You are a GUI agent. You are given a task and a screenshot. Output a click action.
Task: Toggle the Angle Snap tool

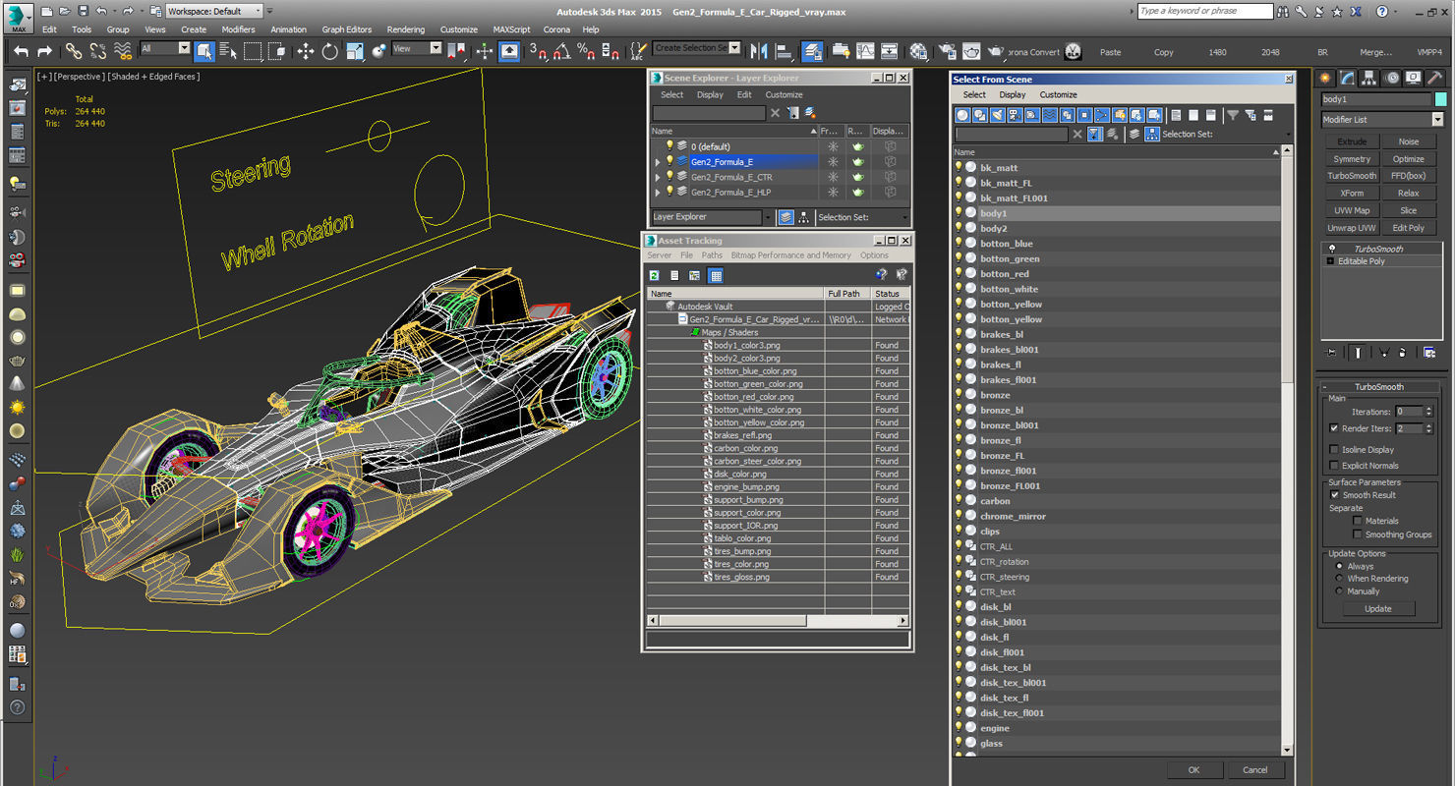coord(561,51)
